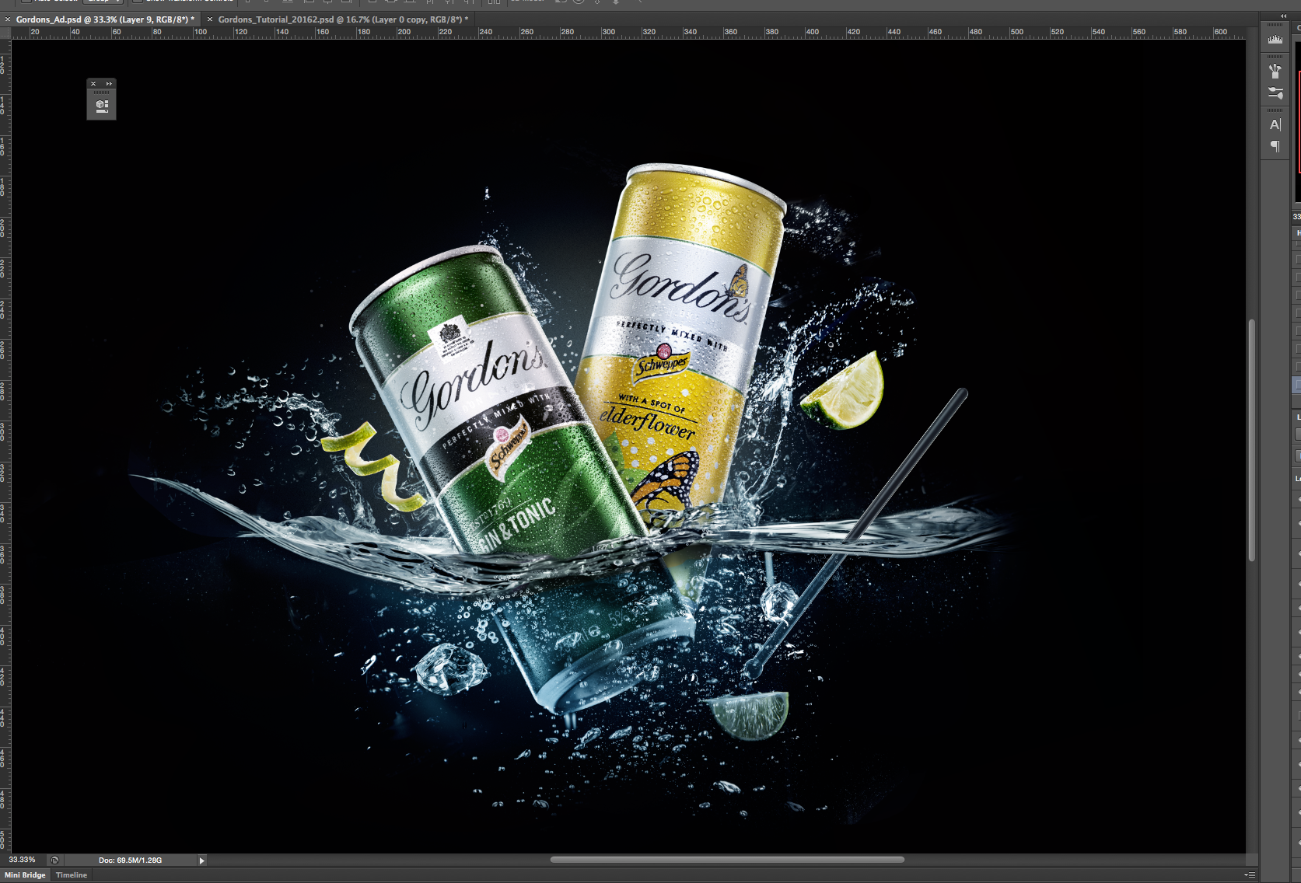Expand the small floating panel with double arrows
Screen dimensions: 1301x883
pyautogui.click(x=109, y=83)
